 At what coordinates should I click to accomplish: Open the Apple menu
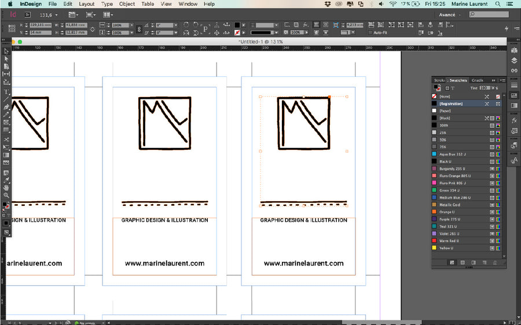pos(10,4)
